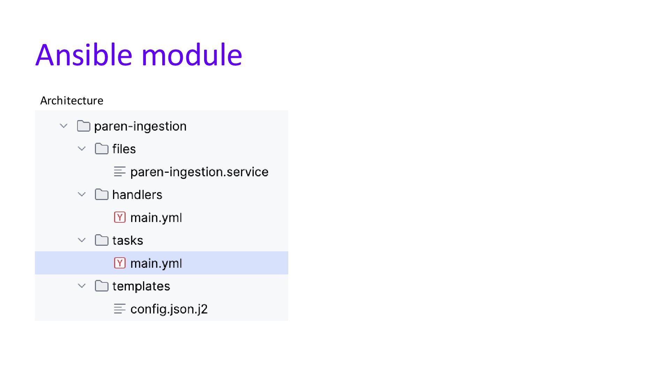
Task: Select the paren-ingestion.service file name
Action: pos(199,172)
